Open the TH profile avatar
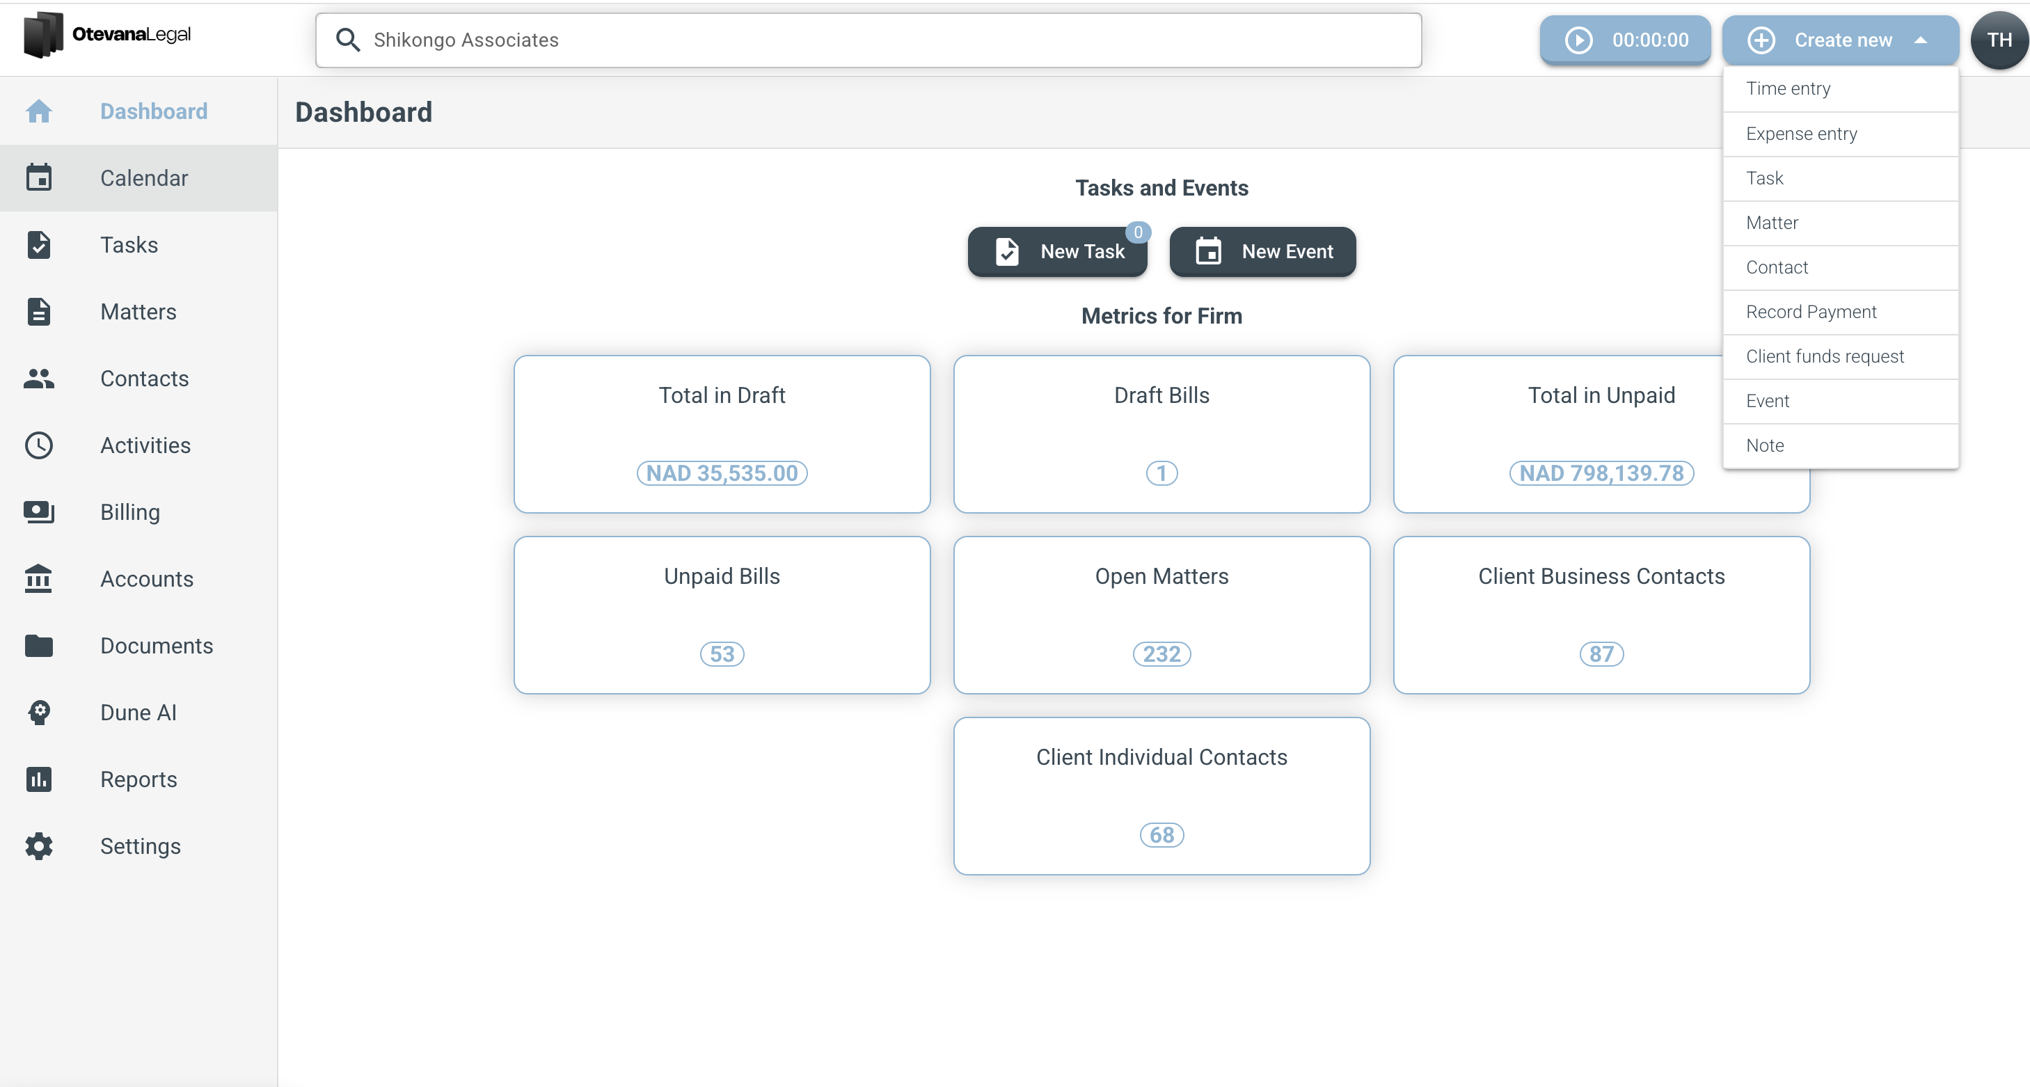This screenshot has height=1087, width=2030. [1999, 40]
